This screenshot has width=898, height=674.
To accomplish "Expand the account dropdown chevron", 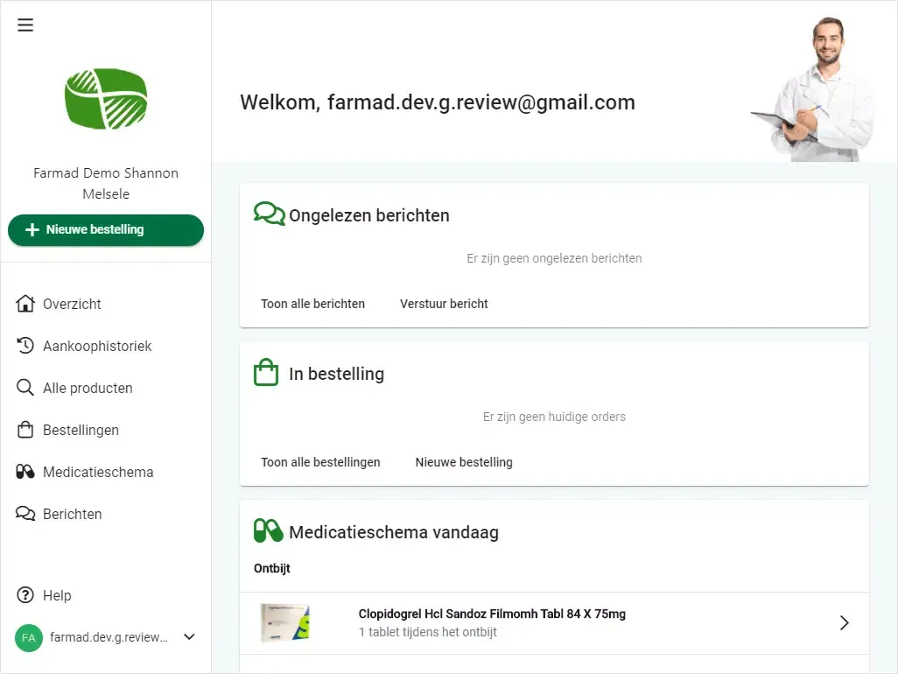I will pyautogui.click(x=190, y=636).
